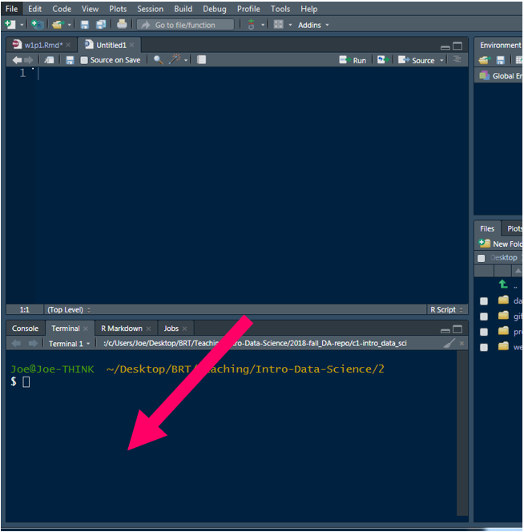
Task: Save the current document with the editor's floppy icon
Action: pos(70,60)
